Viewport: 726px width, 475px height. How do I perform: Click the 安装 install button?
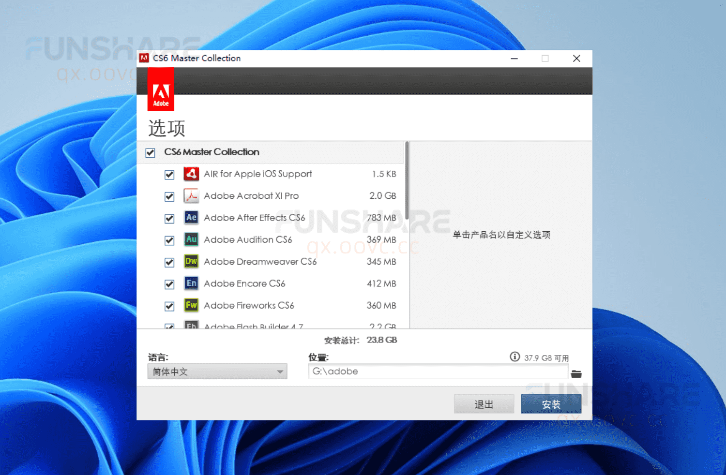click(551, 404)
